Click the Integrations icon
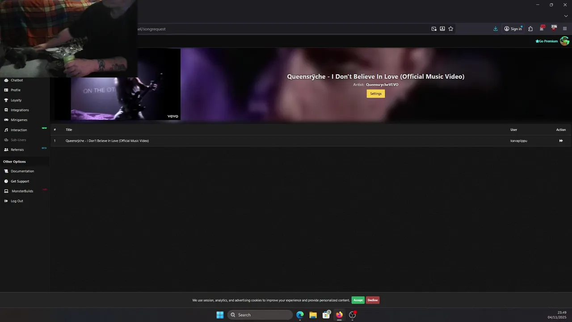Image resolution: width=572 pixels, height=322 pixels. click(x=6, y=110)
